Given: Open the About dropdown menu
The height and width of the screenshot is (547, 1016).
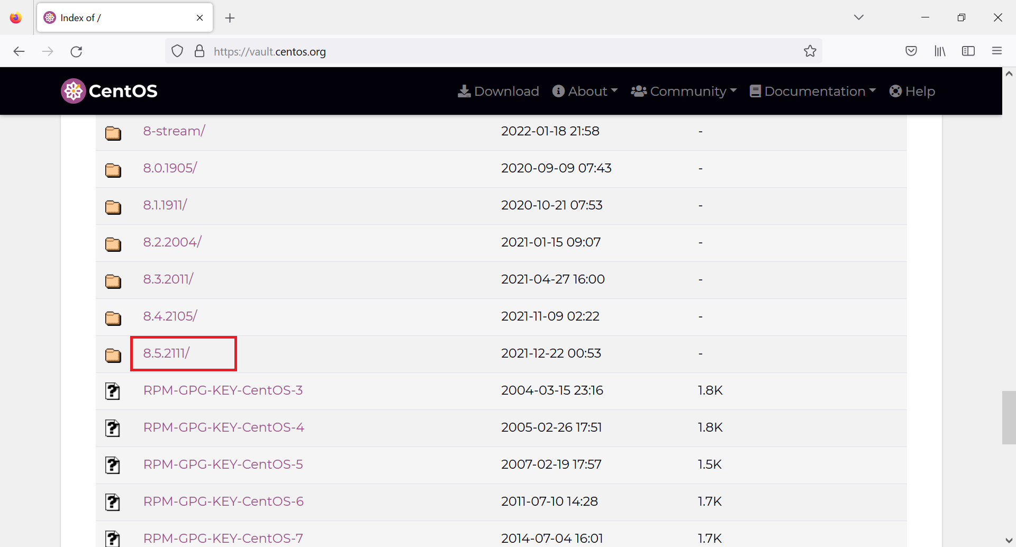Looking at the screenshot, I should click(584, 91).
